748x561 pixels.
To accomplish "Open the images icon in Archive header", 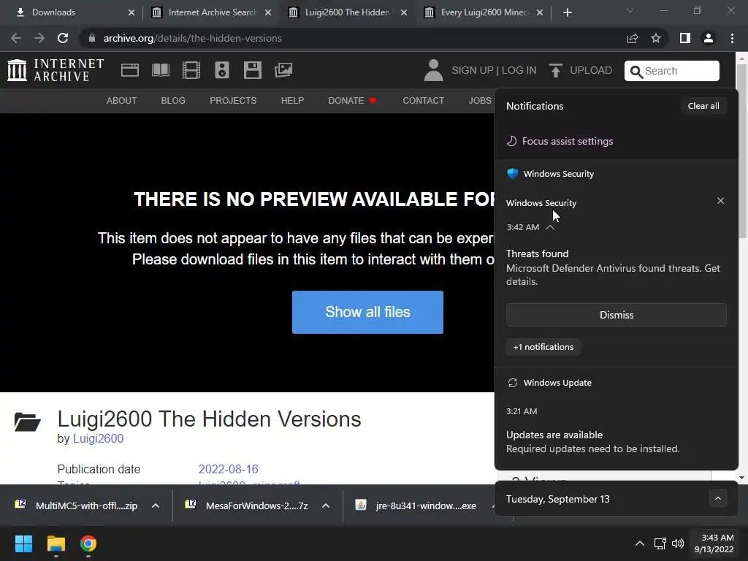I will click(283, 70).
